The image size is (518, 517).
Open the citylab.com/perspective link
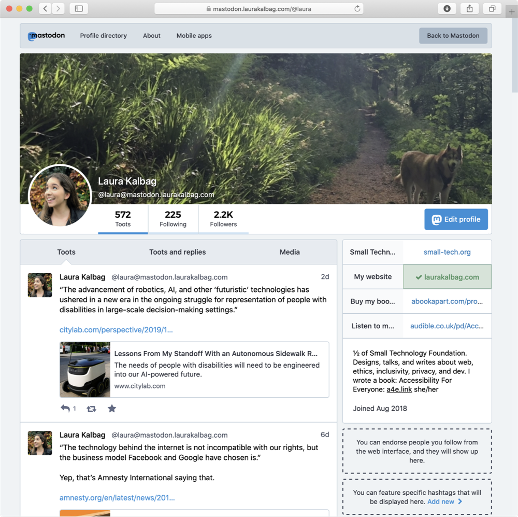[x=116, y=330]
